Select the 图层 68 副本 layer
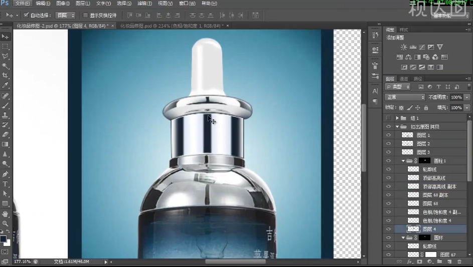The width and height of the screenshot is (473, 267). tap(435, 195)
